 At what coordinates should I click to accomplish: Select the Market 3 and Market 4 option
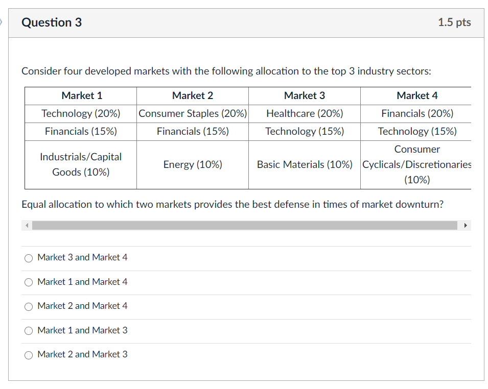(x=29, y=258)
